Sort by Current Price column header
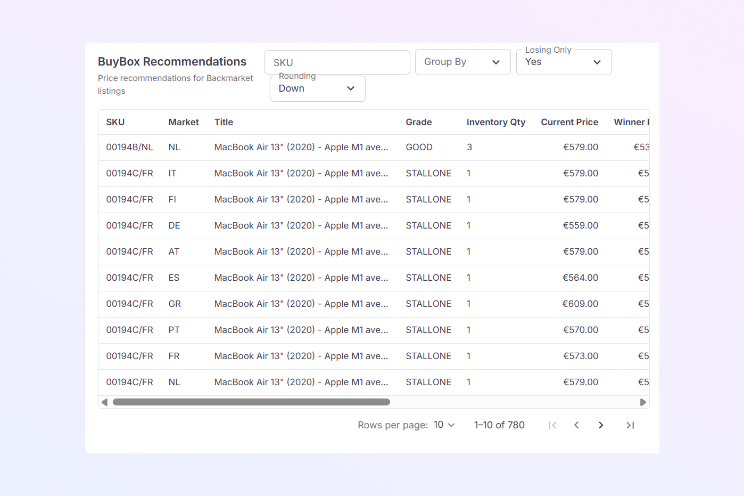The height and width of the screenshot is (496, 744). (x=569, y=122)
